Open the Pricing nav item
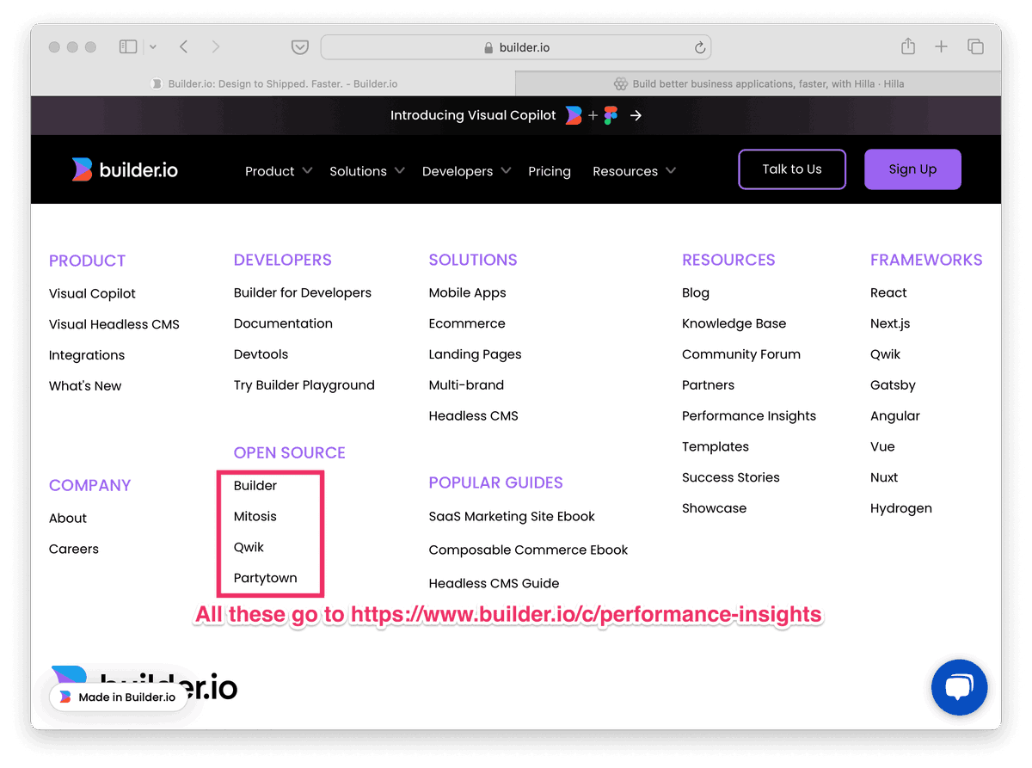The height and width of the screenshot is (768, 1032). pyautogui.click(x=550, y=171)
